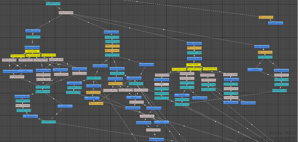Select the 'Wow. Very impressive.' node
Viewport: 298px width, 142px height.
pos(146,65)
